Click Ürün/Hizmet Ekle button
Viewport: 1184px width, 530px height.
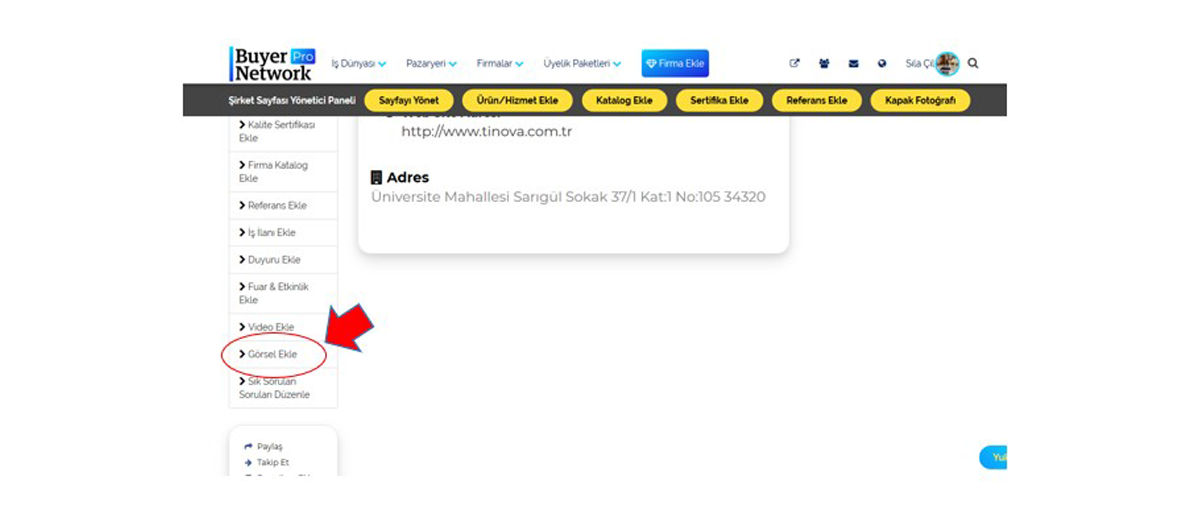(x=517, y=100)
